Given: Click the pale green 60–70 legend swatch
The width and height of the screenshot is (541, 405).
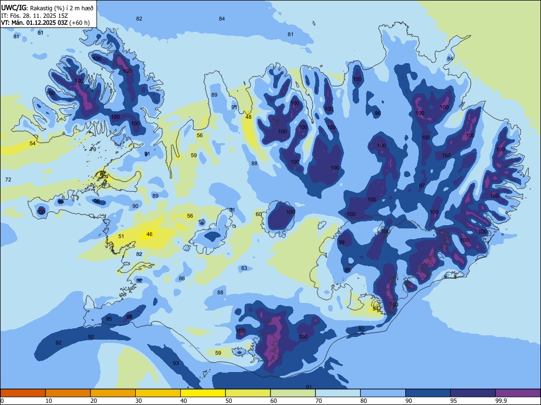Looking at the screenshot, I should [293, 393].
